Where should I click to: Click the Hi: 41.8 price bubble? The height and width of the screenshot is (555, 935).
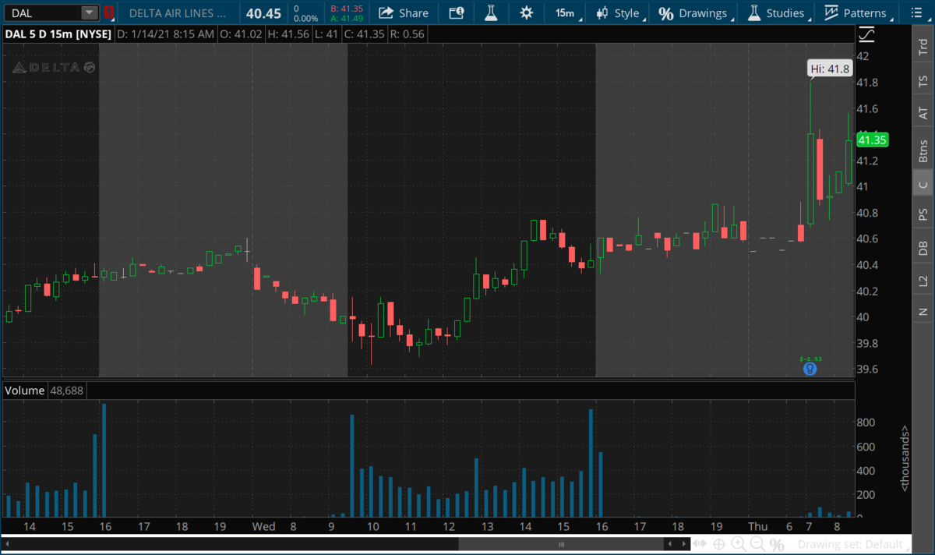pos(830,69)
